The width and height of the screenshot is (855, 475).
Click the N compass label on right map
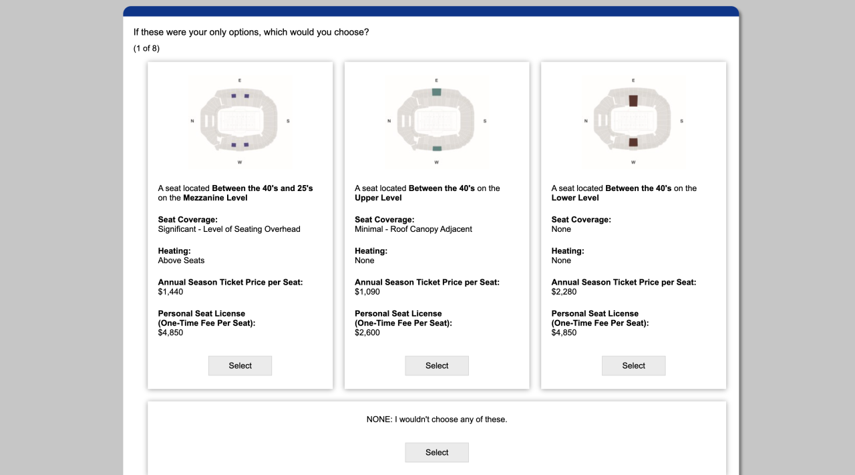coord(585,121)
